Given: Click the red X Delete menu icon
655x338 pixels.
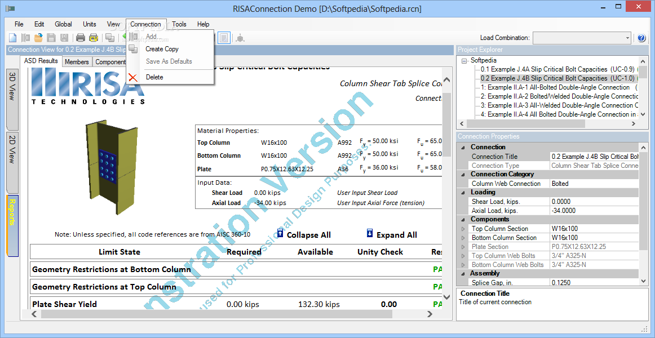Looking at the screenshot, I should pos(133,77).
